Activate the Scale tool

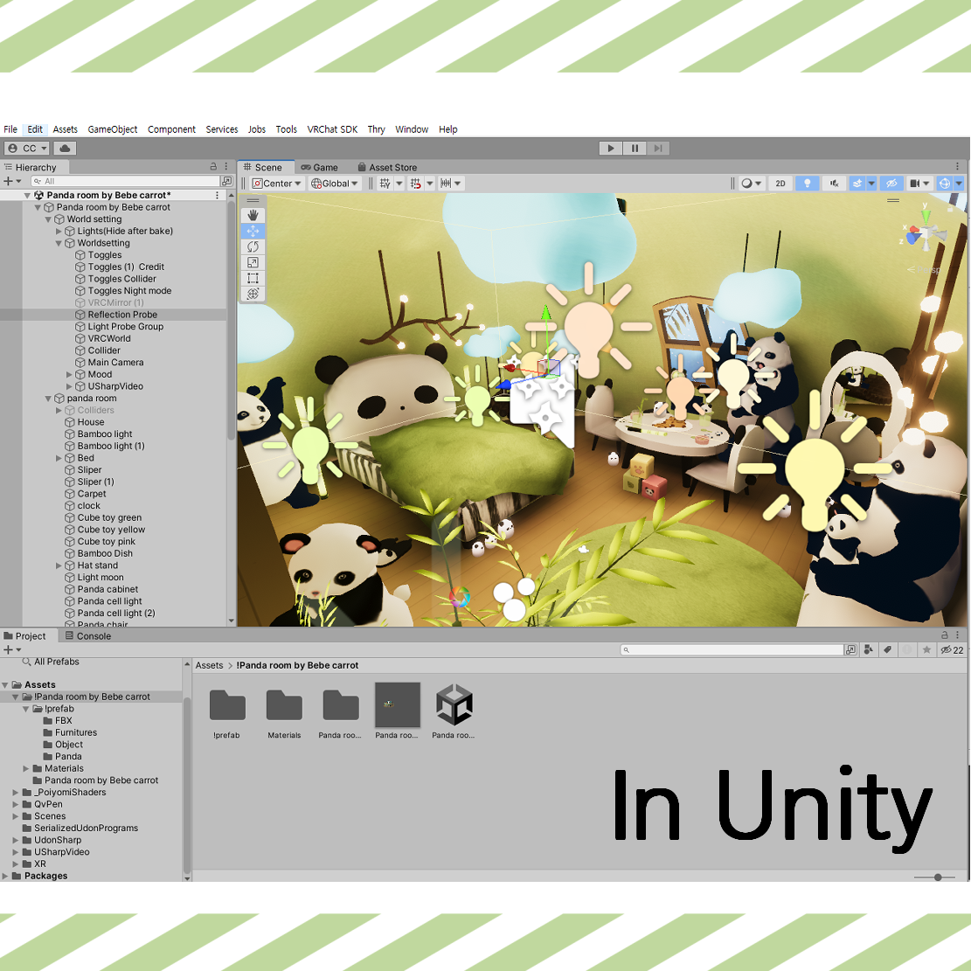point(253,262)
